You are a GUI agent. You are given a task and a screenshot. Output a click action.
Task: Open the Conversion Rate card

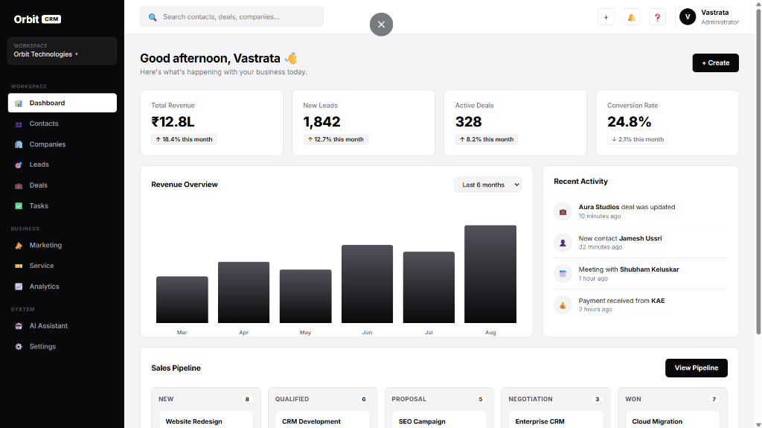tap(667, 123)
